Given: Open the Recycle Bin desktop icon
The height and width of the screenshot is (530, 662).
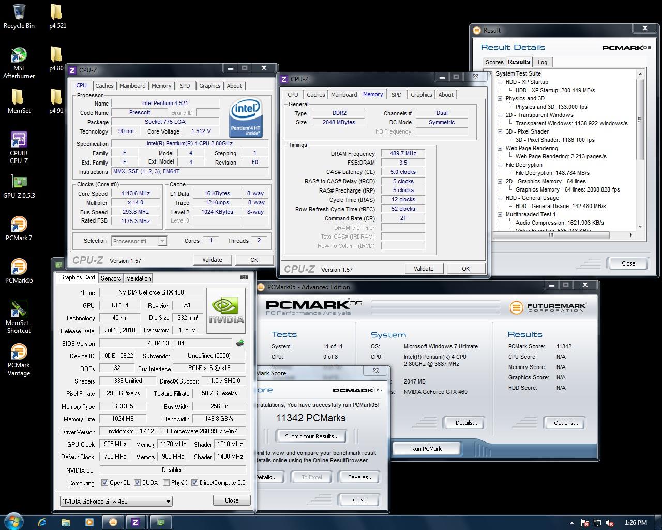Looking at the screenshot, I should (x=19, y=16).
